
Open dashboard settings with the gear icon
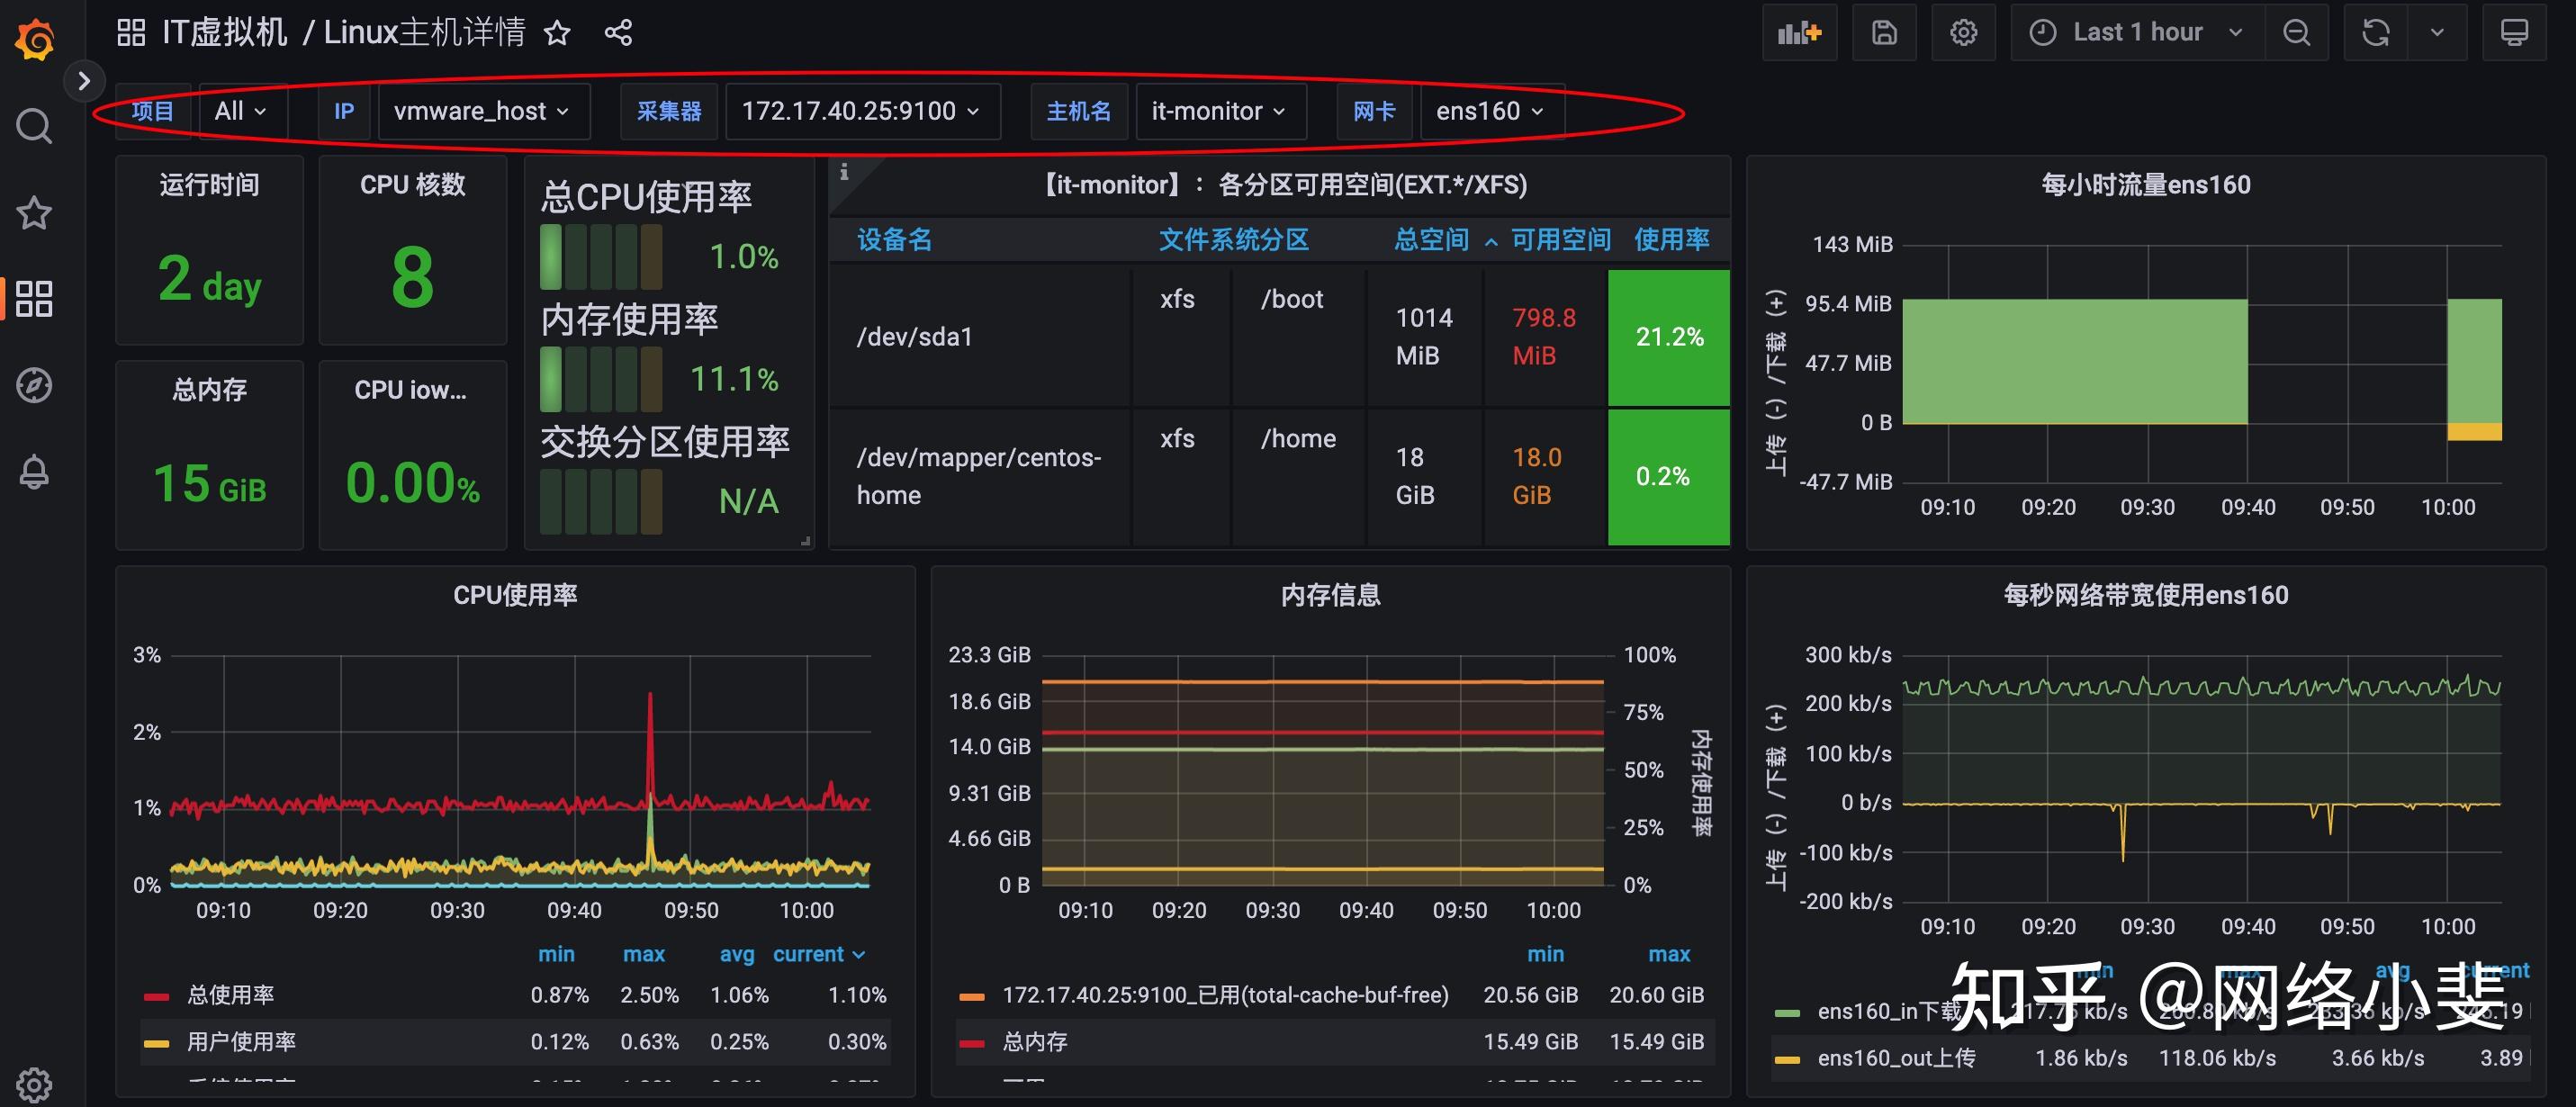[x=1963, y=32]
